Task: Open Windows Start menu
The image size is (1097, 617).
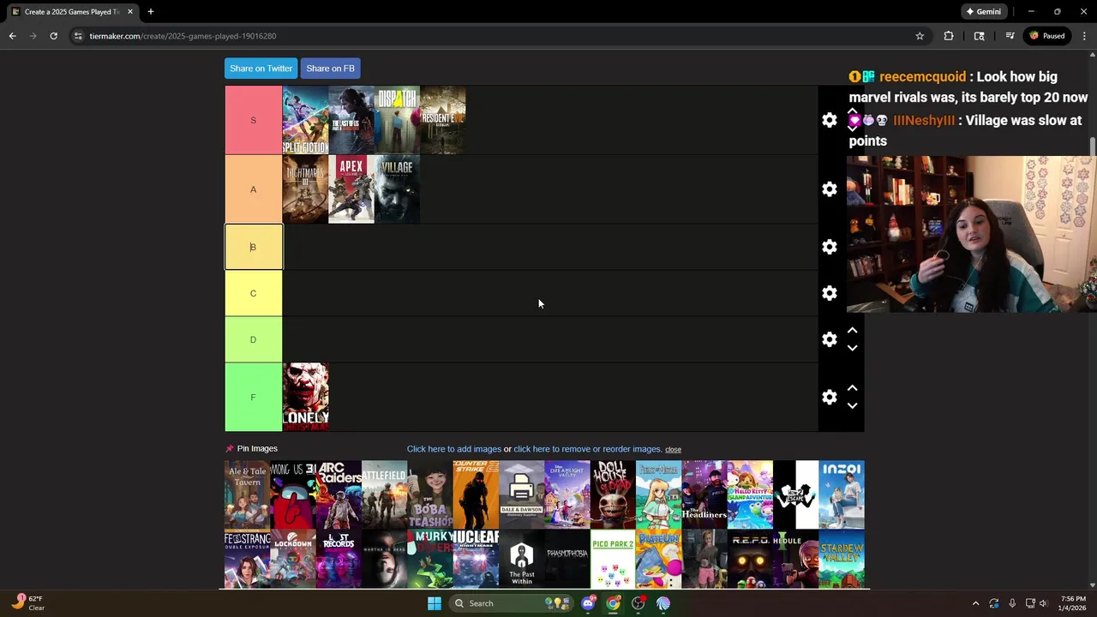Action: (435, 603)
